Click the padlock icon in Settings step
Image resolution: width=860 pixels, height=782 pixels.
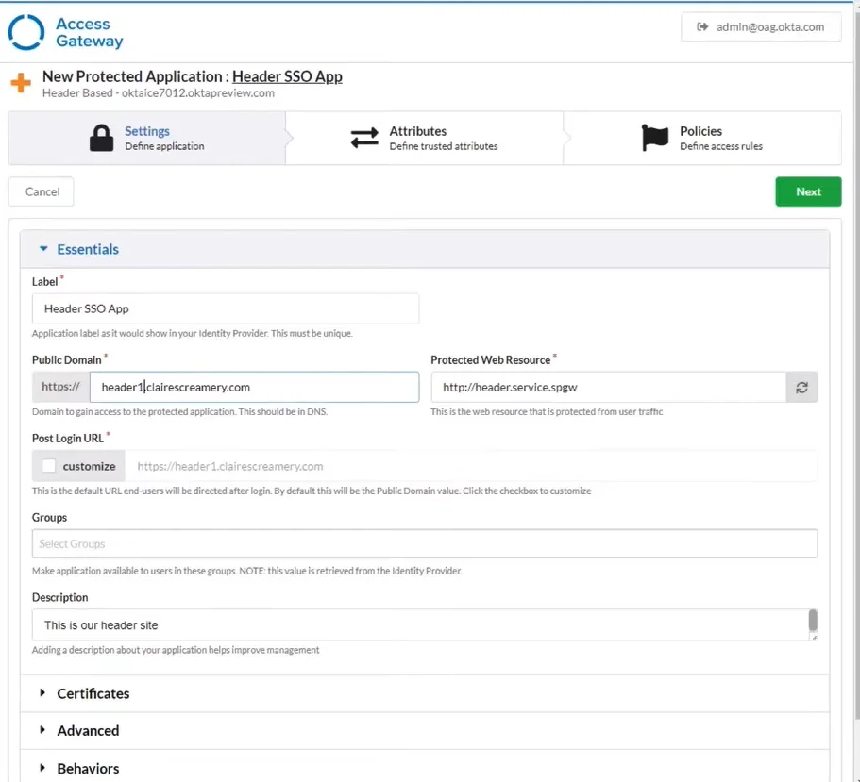(101, 138)
